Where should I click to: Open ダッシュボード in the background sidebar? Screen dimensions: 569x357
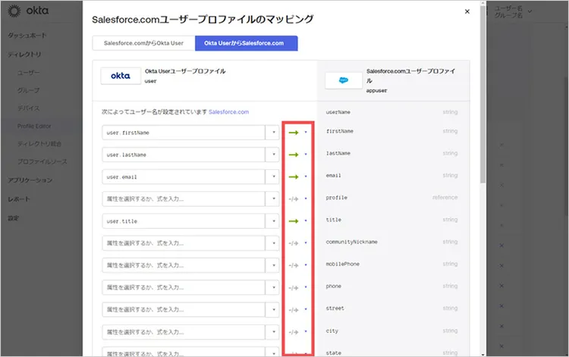click(x=27, y=36)
